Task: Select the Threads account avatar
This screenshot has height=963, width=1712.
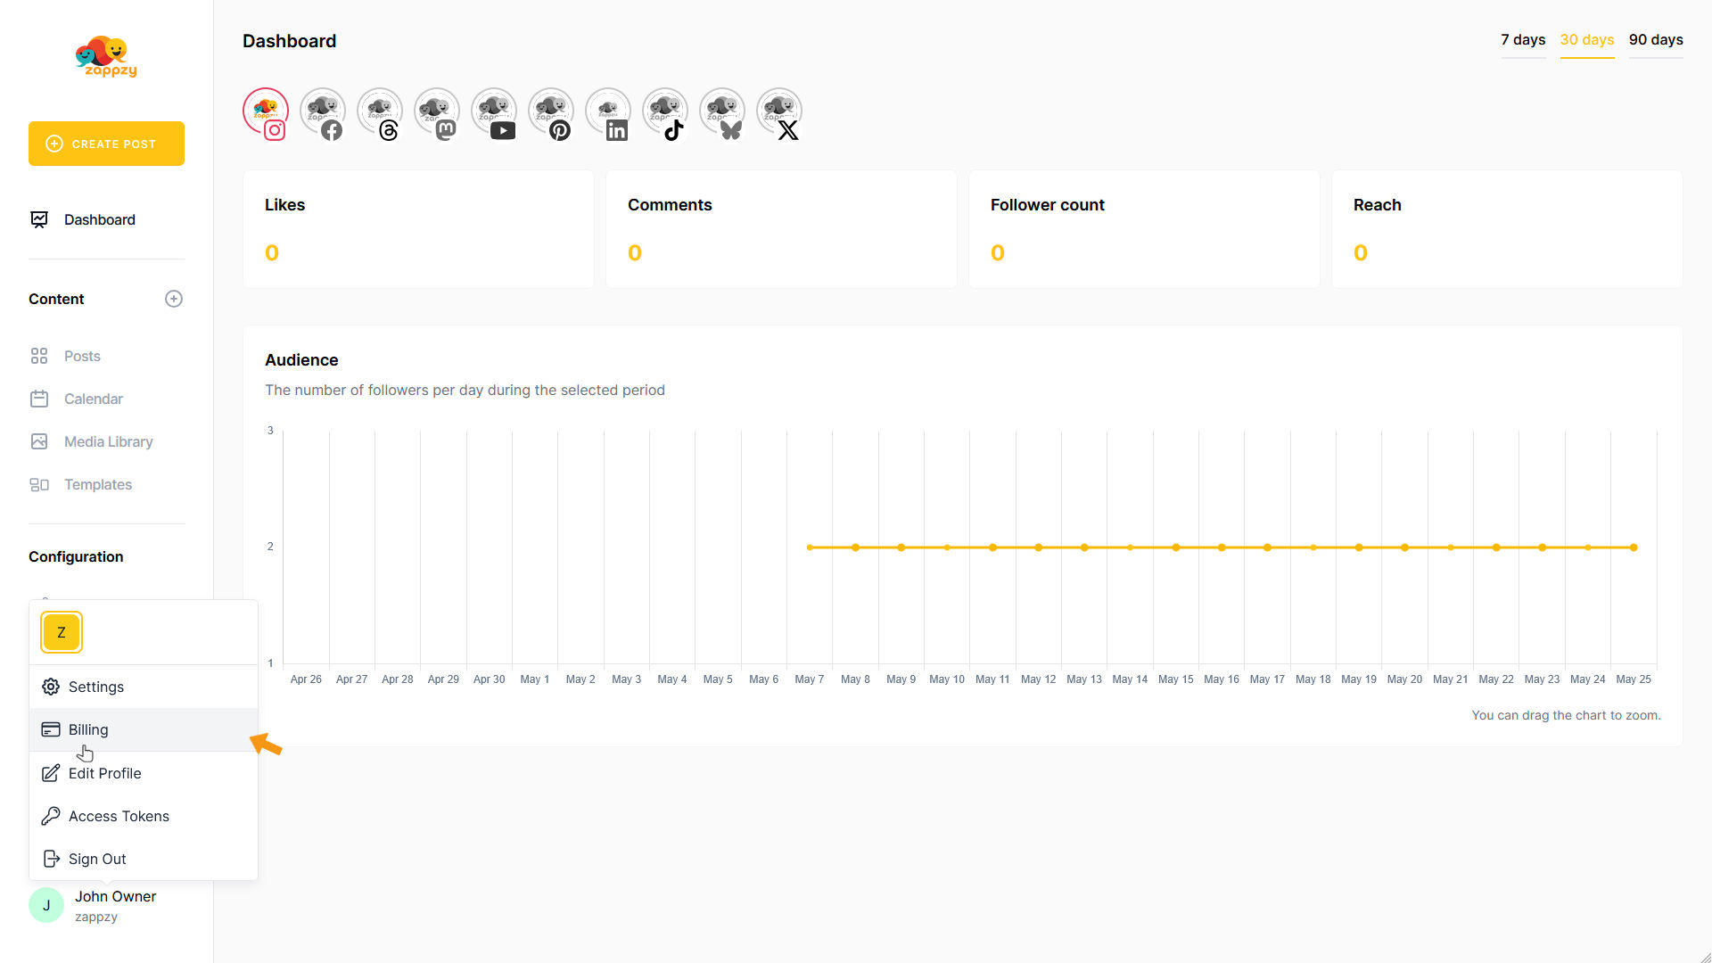Action: pyautogui.click(x=380, y=112)
